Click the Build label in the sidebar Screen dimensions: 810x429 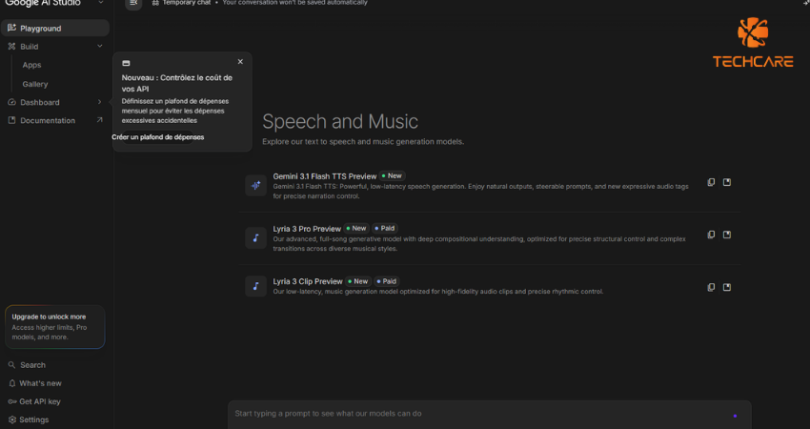click(x=30, y=47)
